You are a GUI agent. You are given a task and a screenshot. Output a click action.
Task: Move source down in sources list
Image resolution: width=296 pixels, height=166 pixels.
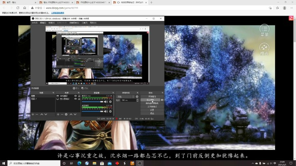click(75, 114)
